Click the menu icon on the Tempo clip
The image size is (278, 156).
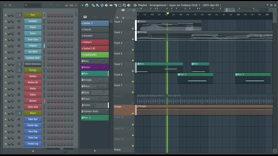pos(138,106)
